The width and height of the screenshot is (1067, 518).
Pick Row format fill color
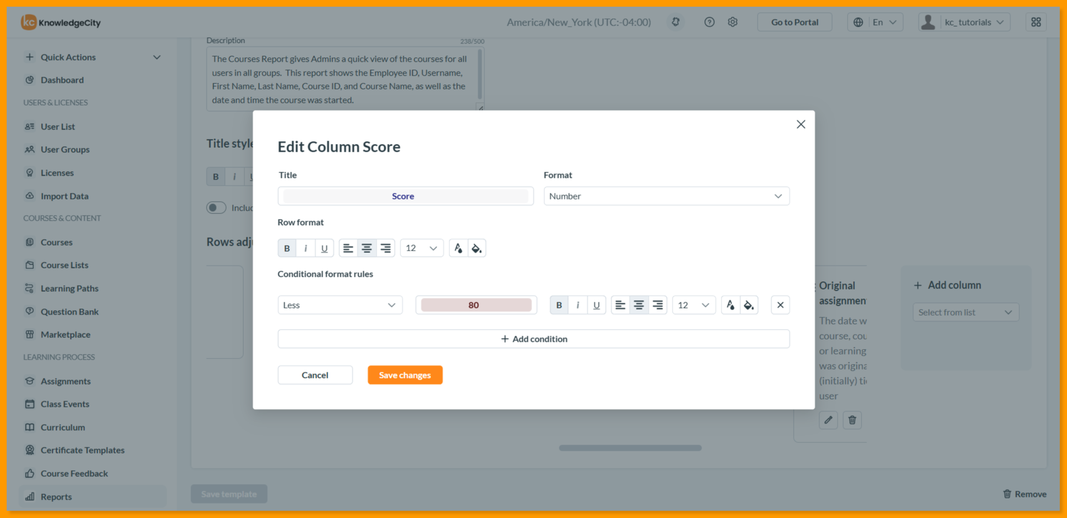click(477, 248)
